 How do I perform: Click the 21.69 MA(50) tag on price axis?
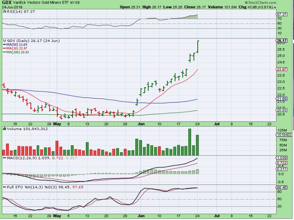[x=282, y=99]
